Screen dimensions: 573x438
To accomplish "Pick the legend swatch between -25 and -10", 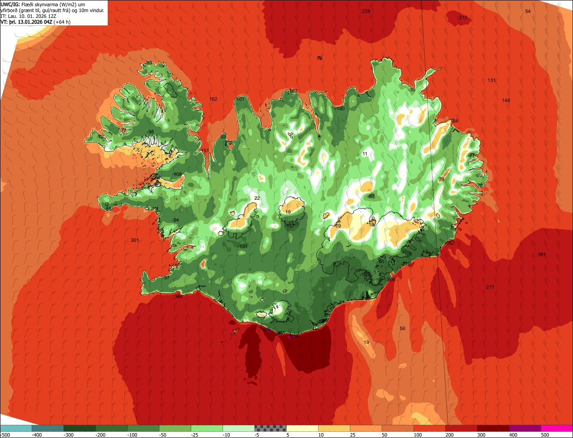I will pyautogui.click(x=207, y=428).
